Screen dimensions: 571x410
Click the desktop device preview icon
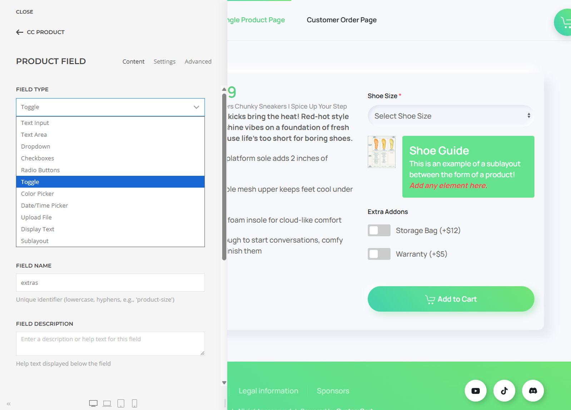click(x=93, y=403)
